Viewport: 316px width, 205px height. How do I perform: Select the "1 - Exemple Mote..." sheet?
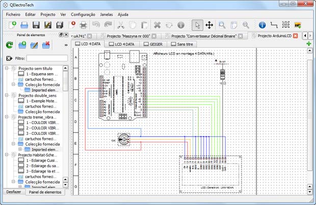42,101
